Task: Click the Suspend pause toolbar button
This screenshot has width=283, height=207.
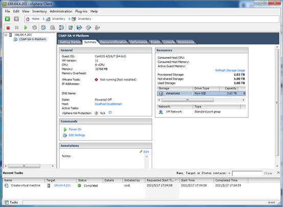Action: [x=17, y=28]
